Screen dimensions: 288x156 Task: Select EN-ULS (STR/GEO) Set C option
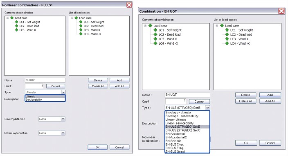[x=187, y=130]
